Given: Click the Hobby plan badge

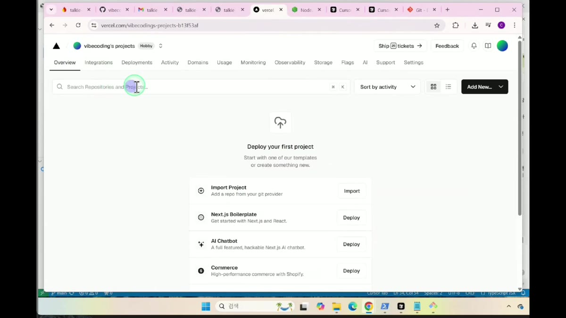Looking at the screenshot, I should coord(146,46).
